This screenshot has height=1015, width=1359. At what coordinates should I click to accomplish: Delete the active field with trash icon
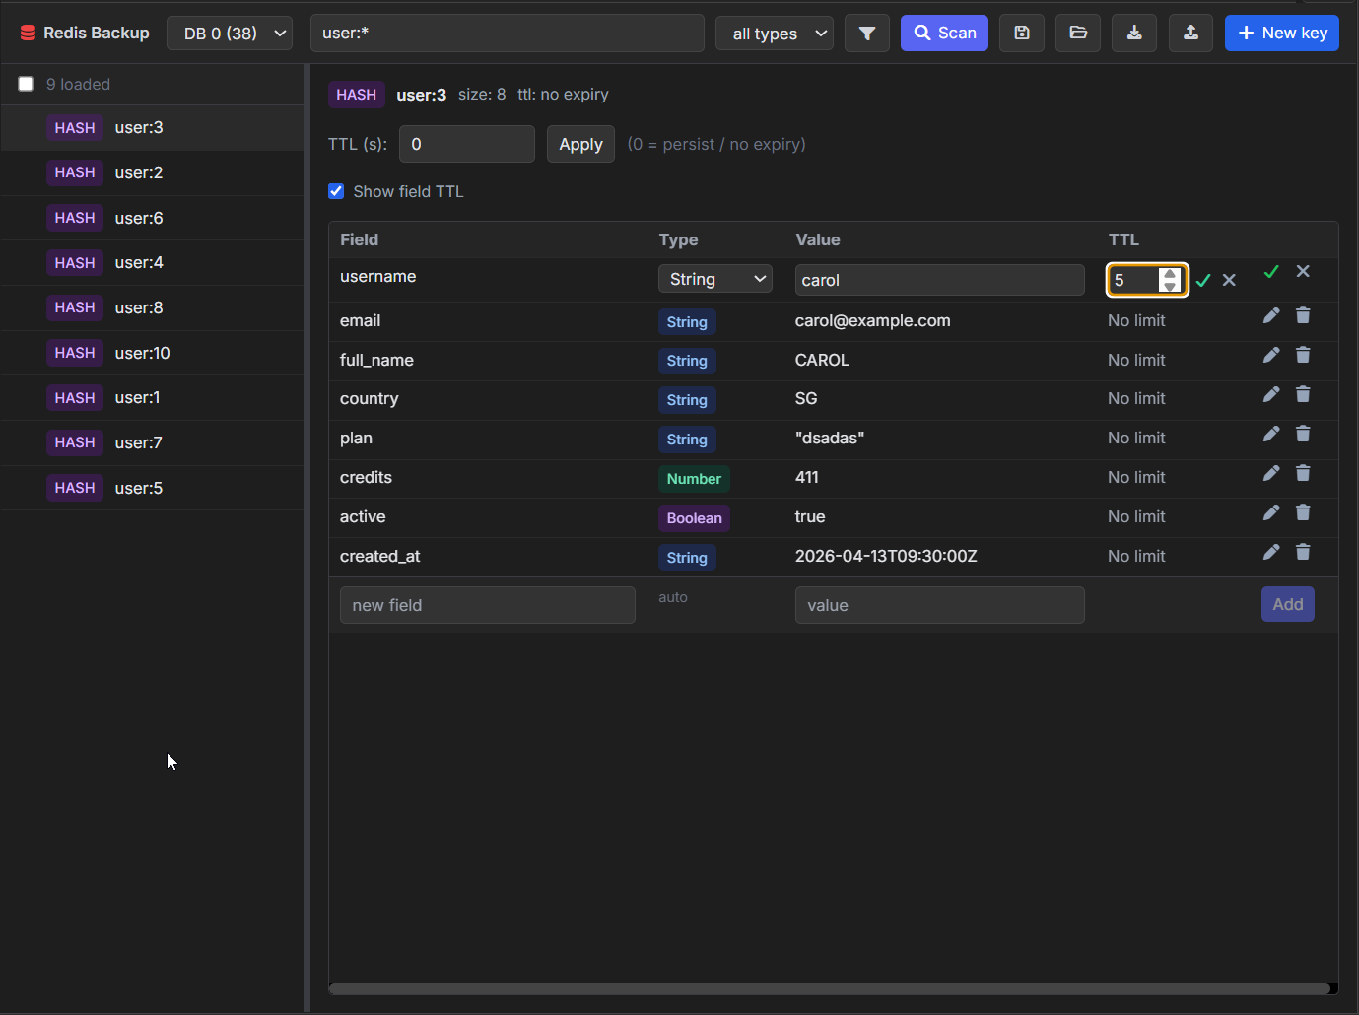tap(1303, 512)
